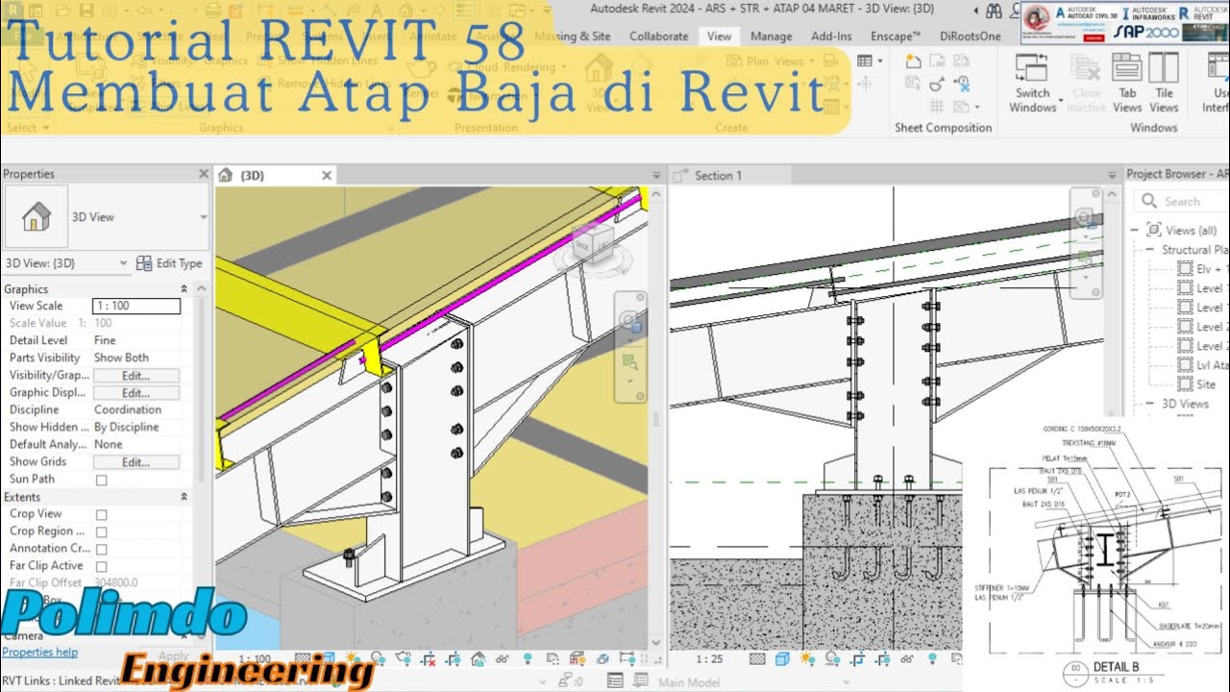The height and width of the screenshot is (692, 1230).
Task: Click the 1 : 100 scale in 3D view bar
Action: 254,659
